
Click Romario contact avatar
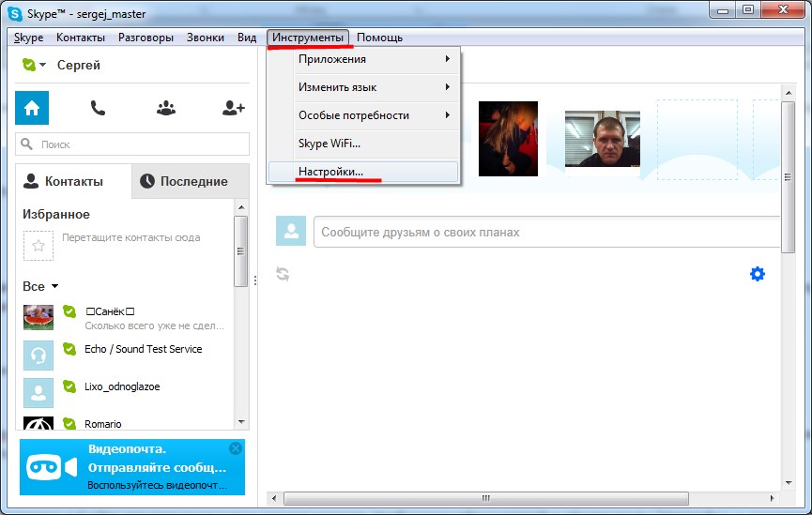point(38,423)
